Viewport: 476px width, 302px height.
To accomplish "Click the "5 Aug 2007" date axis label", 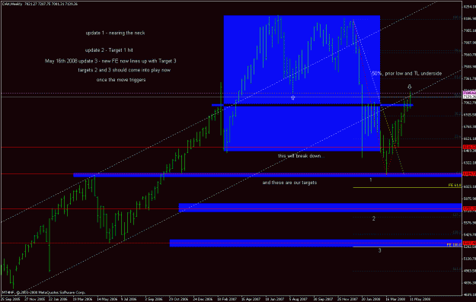I will coord(298,299).
